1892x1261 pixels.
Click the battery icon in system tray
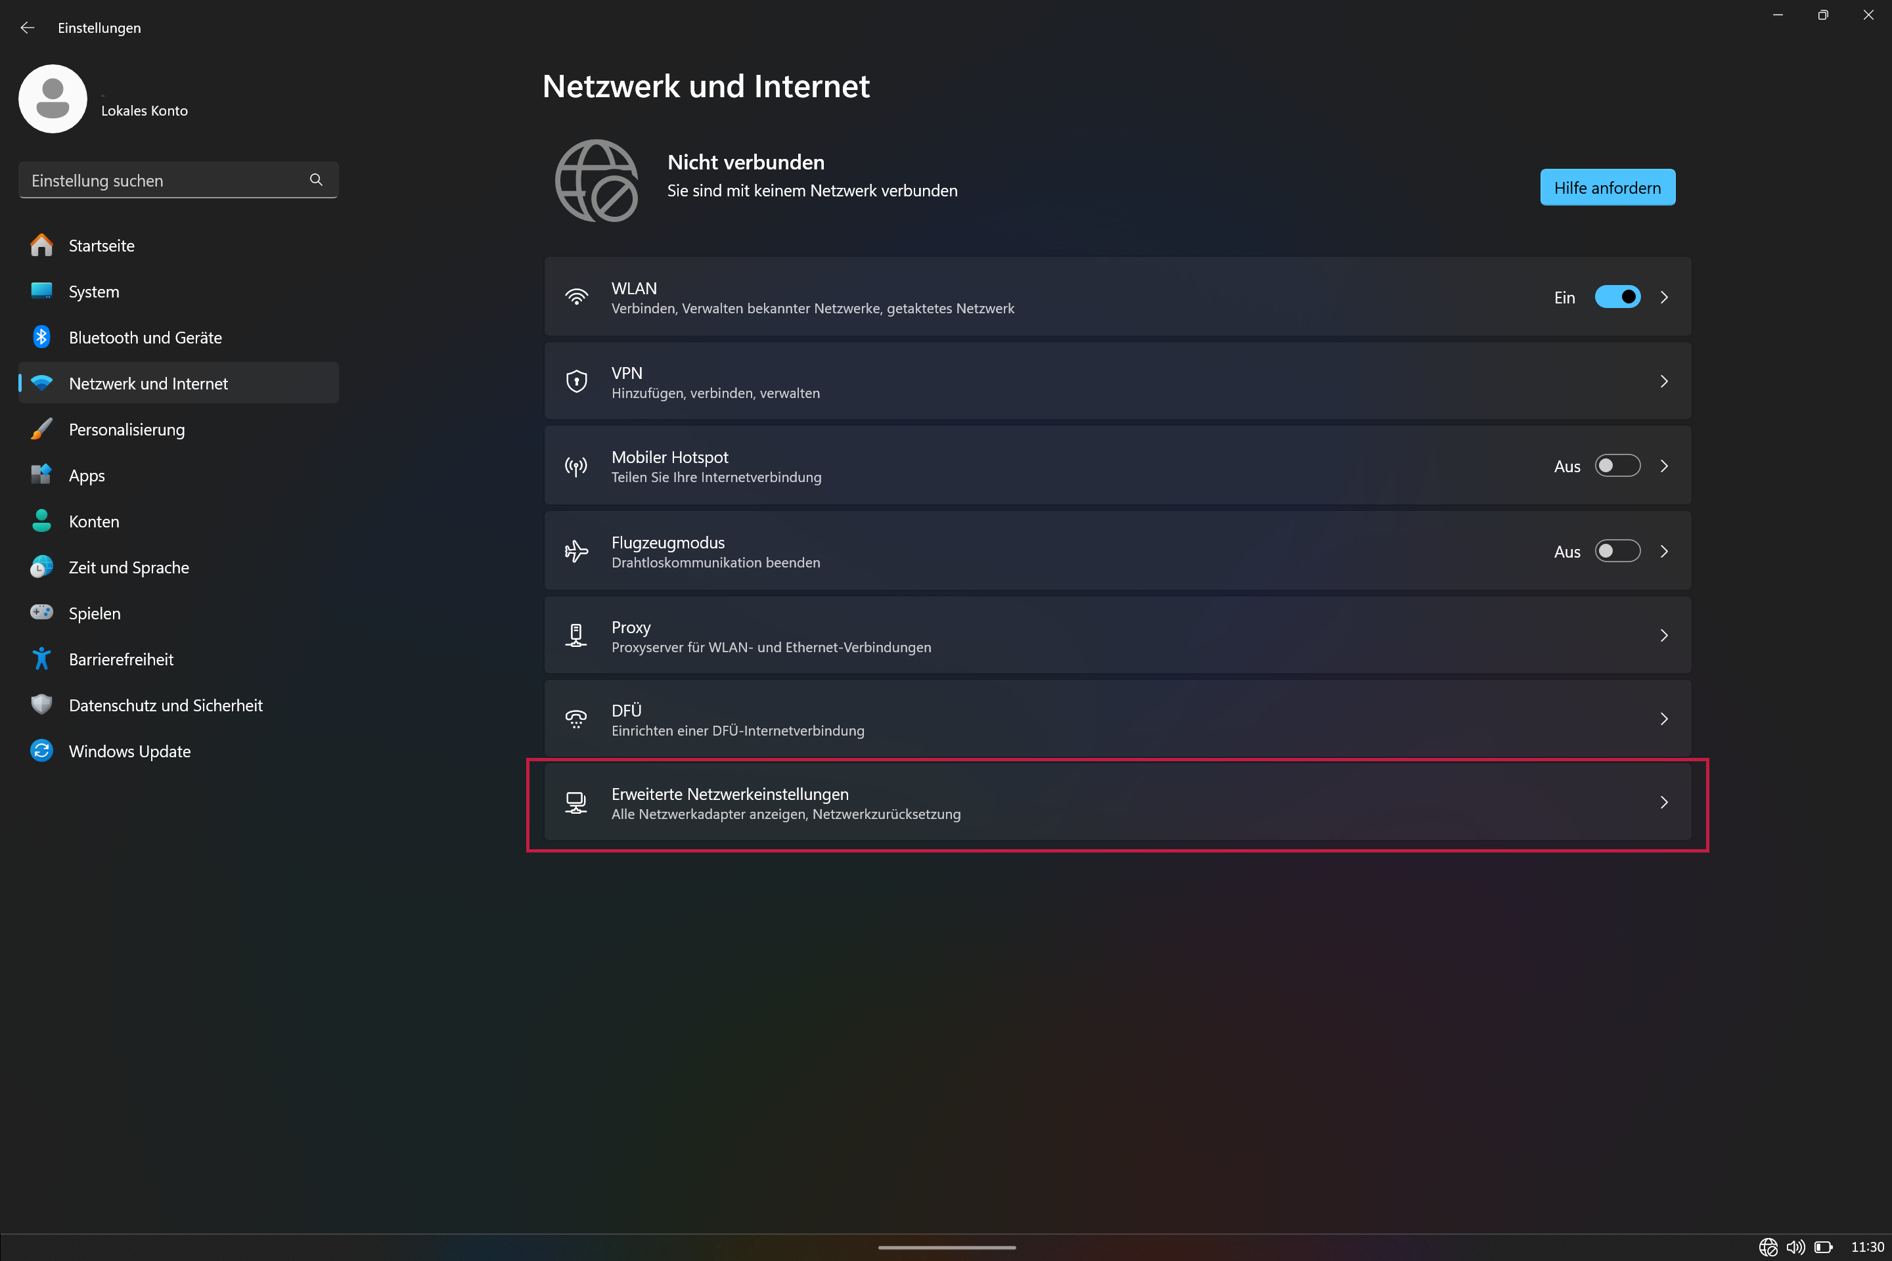coord(1824,1247)
